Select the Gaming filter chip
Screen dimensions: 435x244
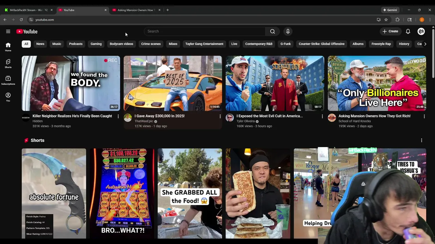(x=96, y=44)
